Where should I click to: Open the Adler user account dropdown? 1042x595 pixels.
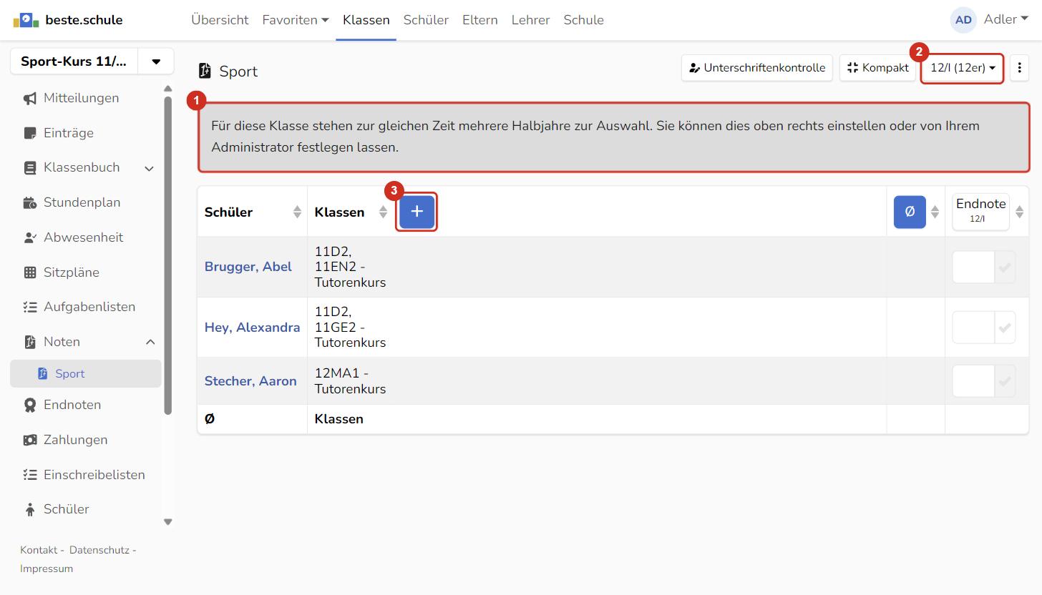coord(1006,19)
